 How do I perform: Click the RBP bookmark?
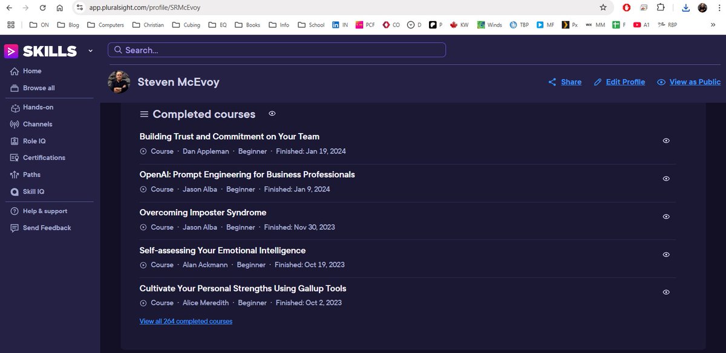coord(668,25)
